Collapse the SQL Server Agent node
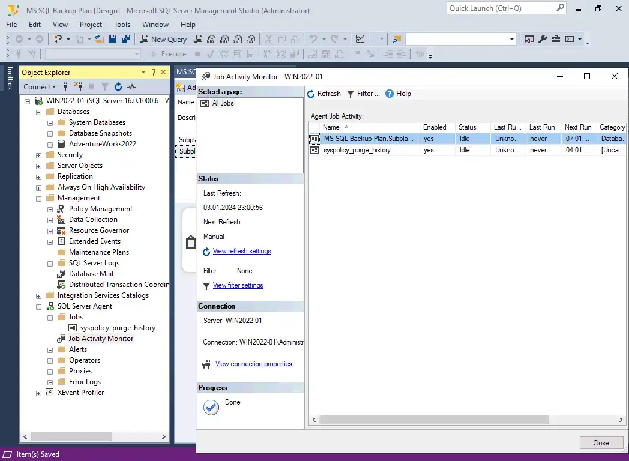The image size is (629, 461). pyautogui.click(x=39, y=306)
